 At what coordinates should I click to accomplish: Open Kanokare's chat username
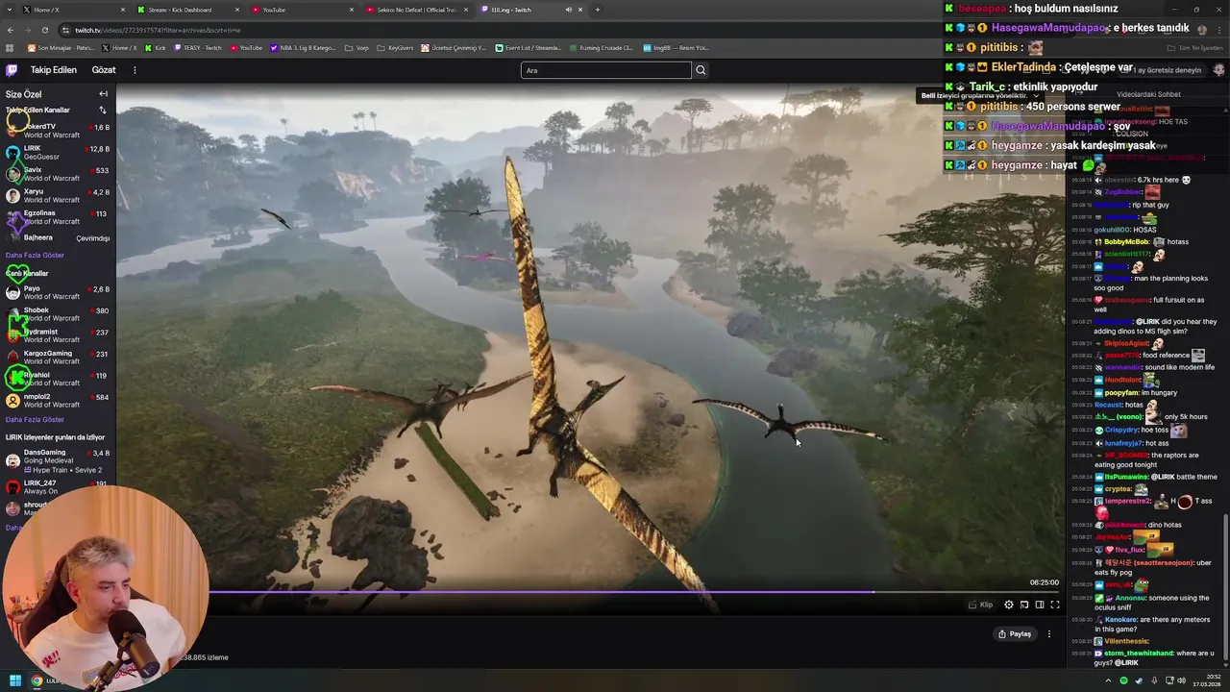[x=1120, y=620]
